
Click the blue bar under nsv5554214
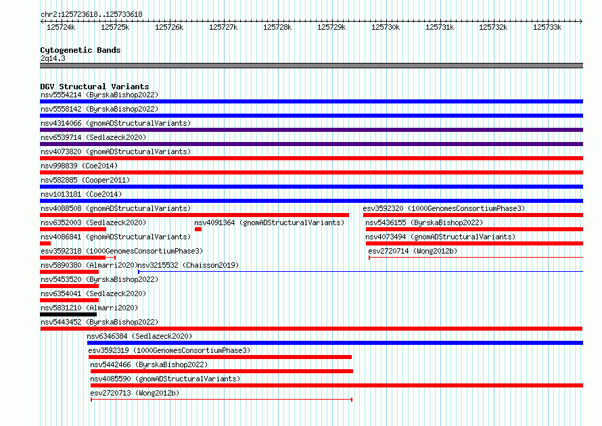(311, 101)
